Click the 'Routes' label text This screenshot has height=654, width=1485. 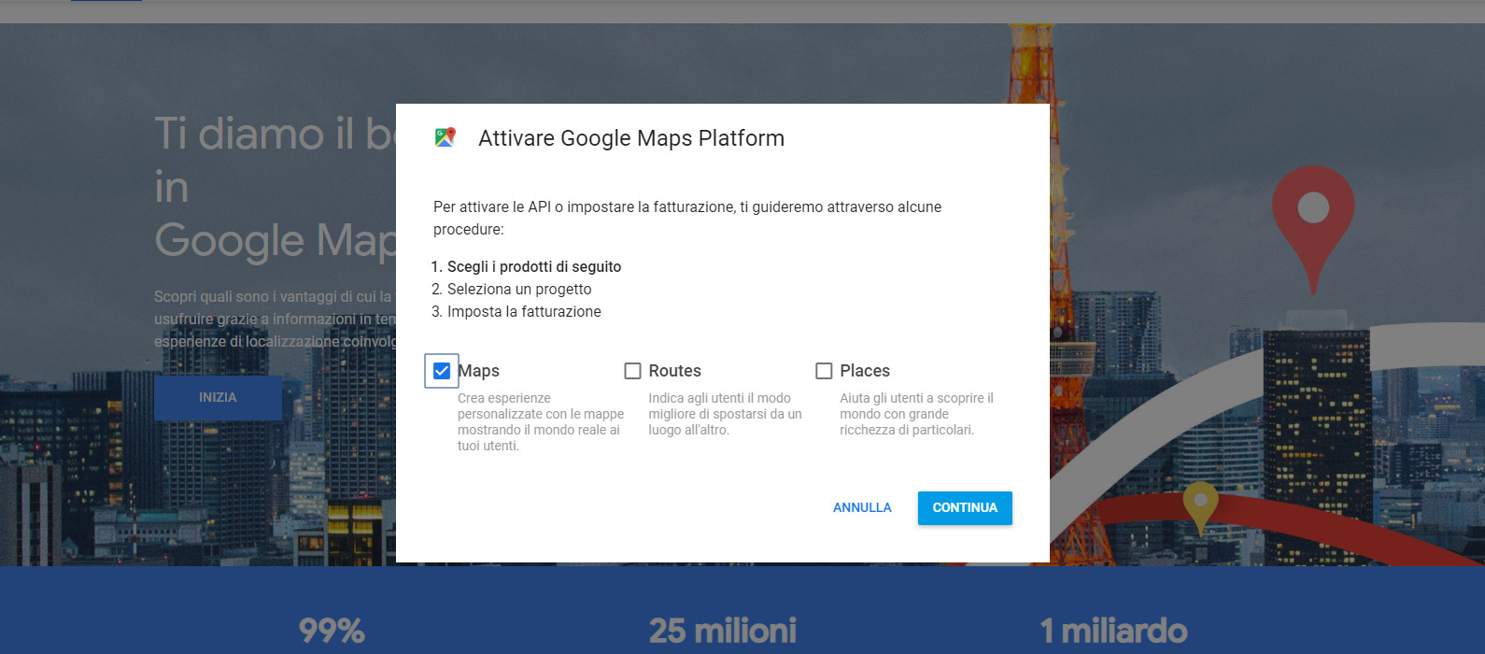pyautogui.click(x=674, y=371)
